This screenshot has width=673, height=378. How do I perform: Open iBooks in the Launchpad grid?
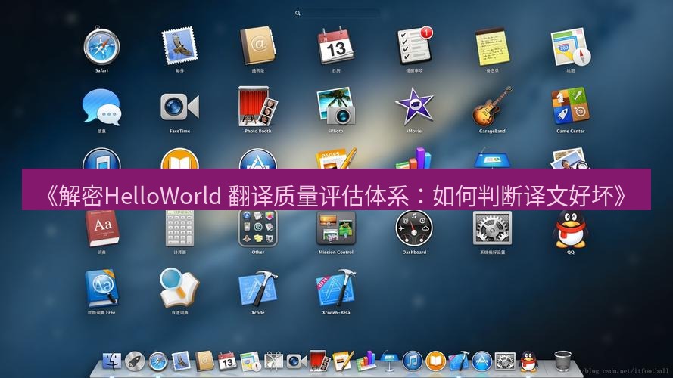(180, 159)
